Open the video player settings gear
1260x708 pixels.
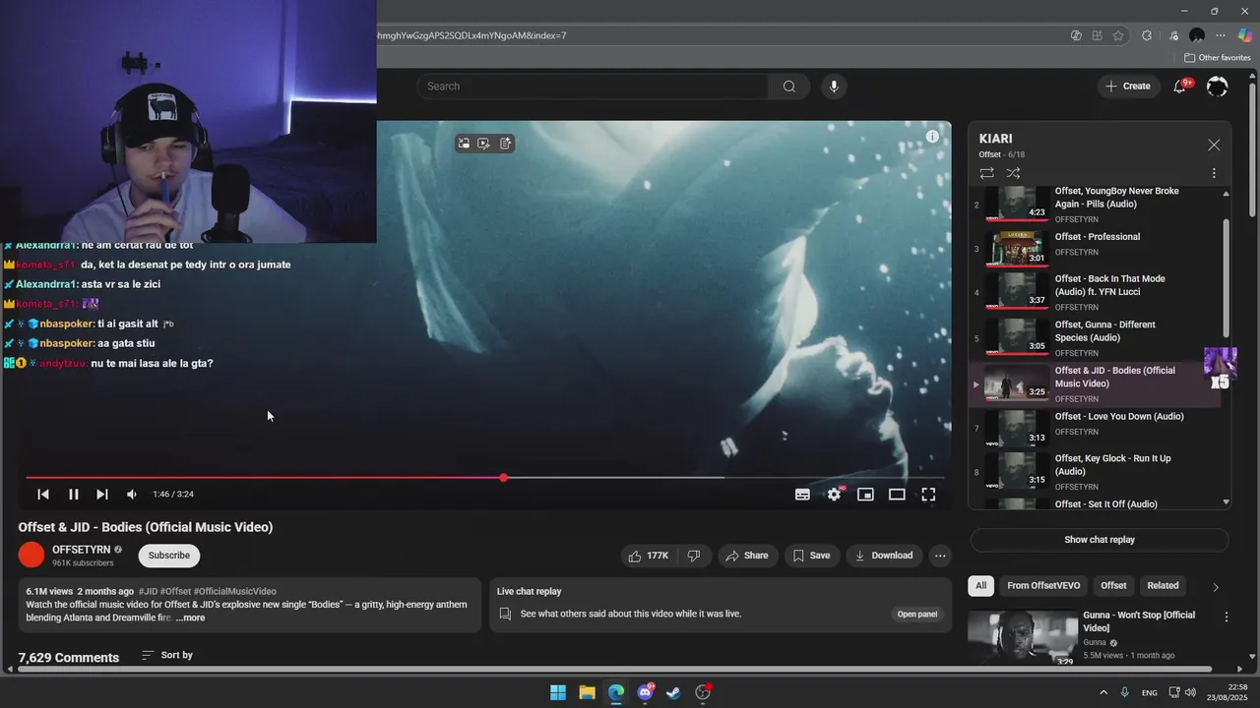click(x=834, y=495)
